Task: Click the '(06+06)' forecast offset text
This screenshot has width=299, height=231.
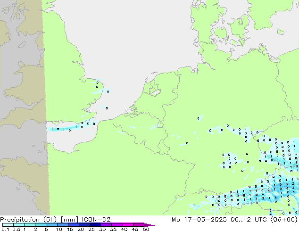Action: coord(284,219)
